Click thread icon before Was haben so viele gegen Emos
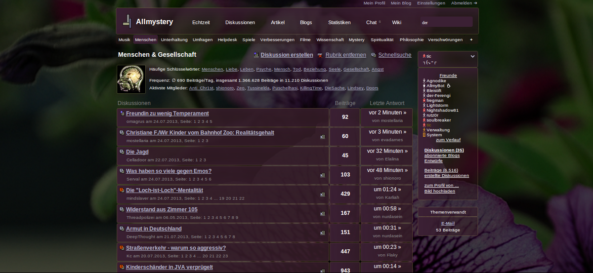Viewport: 593px width, 273px height. pyautogui.click(x=122, y=171)
